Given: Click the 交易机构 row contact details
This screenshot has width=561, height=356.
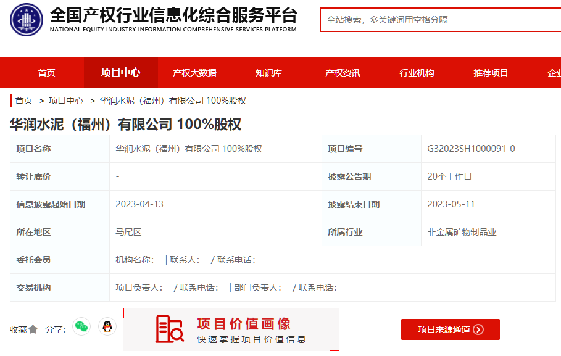Looking at the screenshot, I should pos(230,288).
